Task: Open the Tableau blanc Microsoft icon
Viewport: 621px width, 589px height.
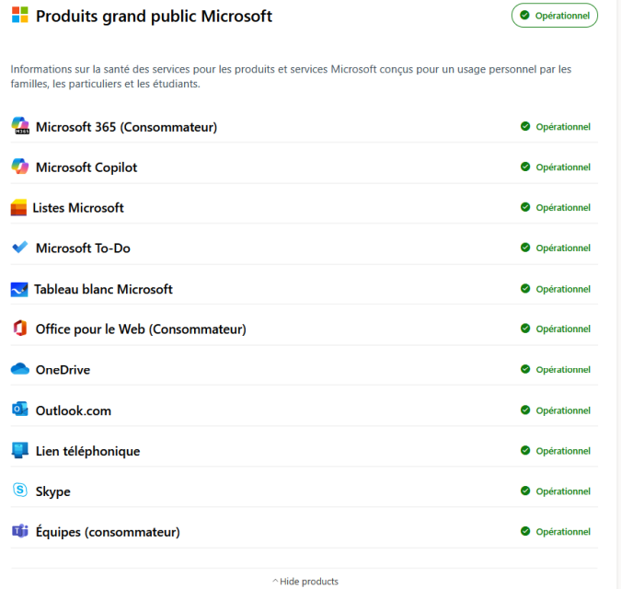Action: click(x=19, y=290)
